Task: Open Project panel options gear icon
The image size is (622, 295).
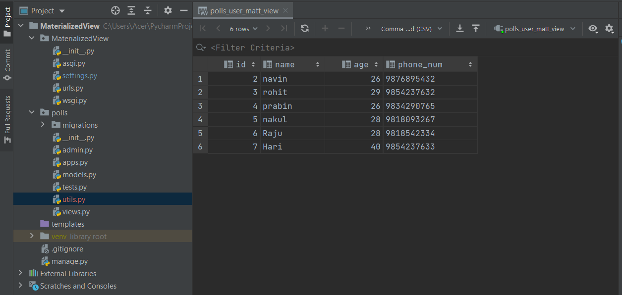Action: pos(168,10)
